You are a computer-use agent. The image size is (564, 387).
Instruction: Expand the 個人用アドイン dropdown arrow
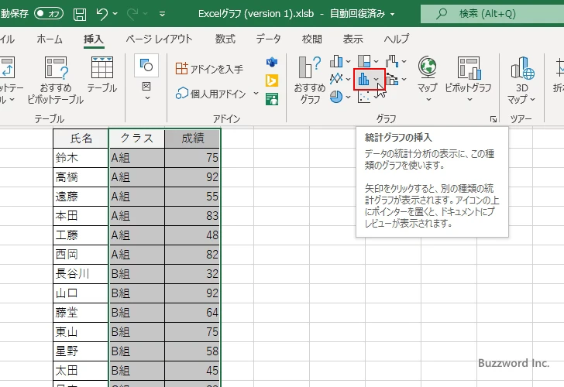tap(256, 94)
